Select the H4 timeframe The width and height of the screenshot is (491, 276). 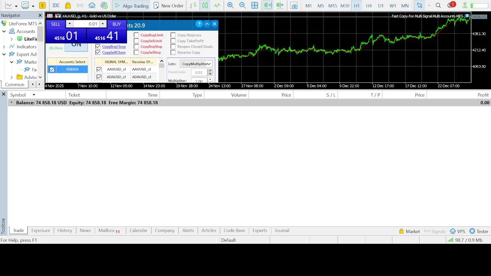[369, 6]
